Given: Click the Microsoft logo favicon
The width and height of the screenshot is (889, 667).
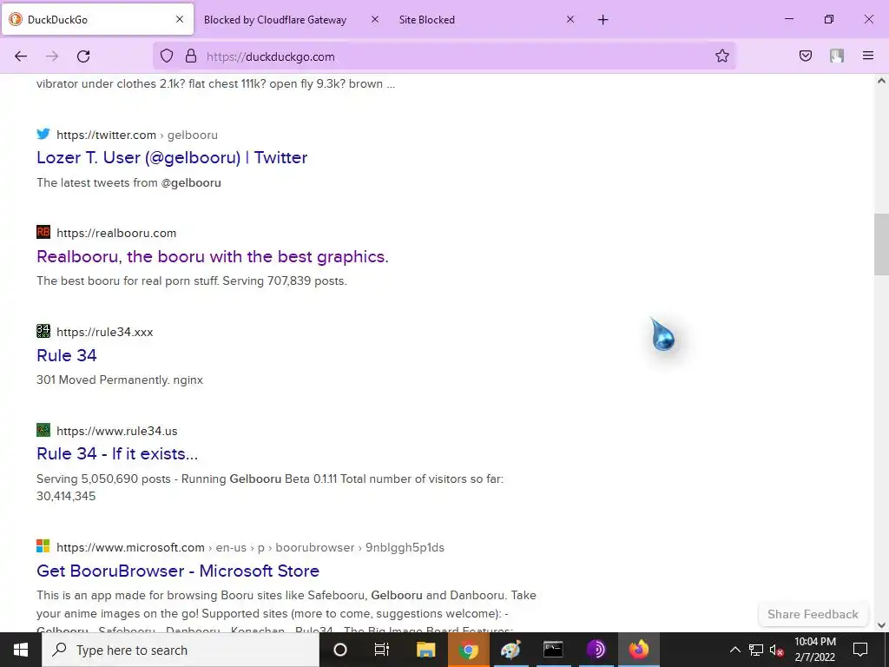Looking at the screenshot, I should click(43, 545).
